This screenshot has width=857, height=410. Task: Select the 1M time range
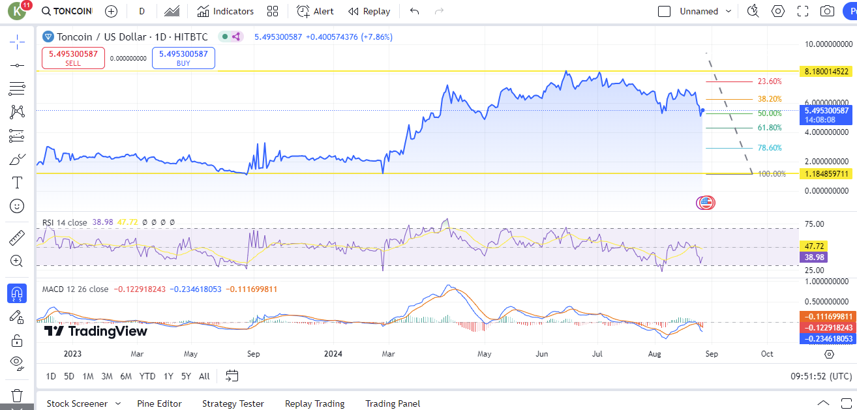pos(87,376)
